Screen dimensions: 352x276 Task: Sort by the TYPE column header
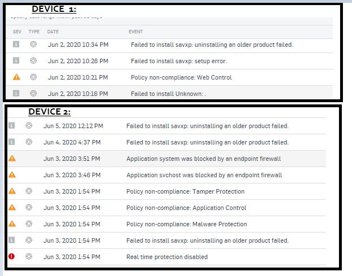click(34, 32)
